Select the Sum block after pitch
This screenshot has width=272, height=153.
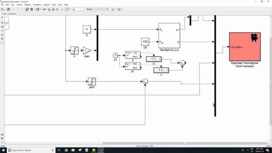click(145, 82)
